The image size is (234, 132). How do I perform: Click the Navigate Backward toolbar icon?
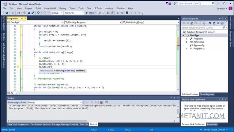pyautogui.click(x=7, y=13)
